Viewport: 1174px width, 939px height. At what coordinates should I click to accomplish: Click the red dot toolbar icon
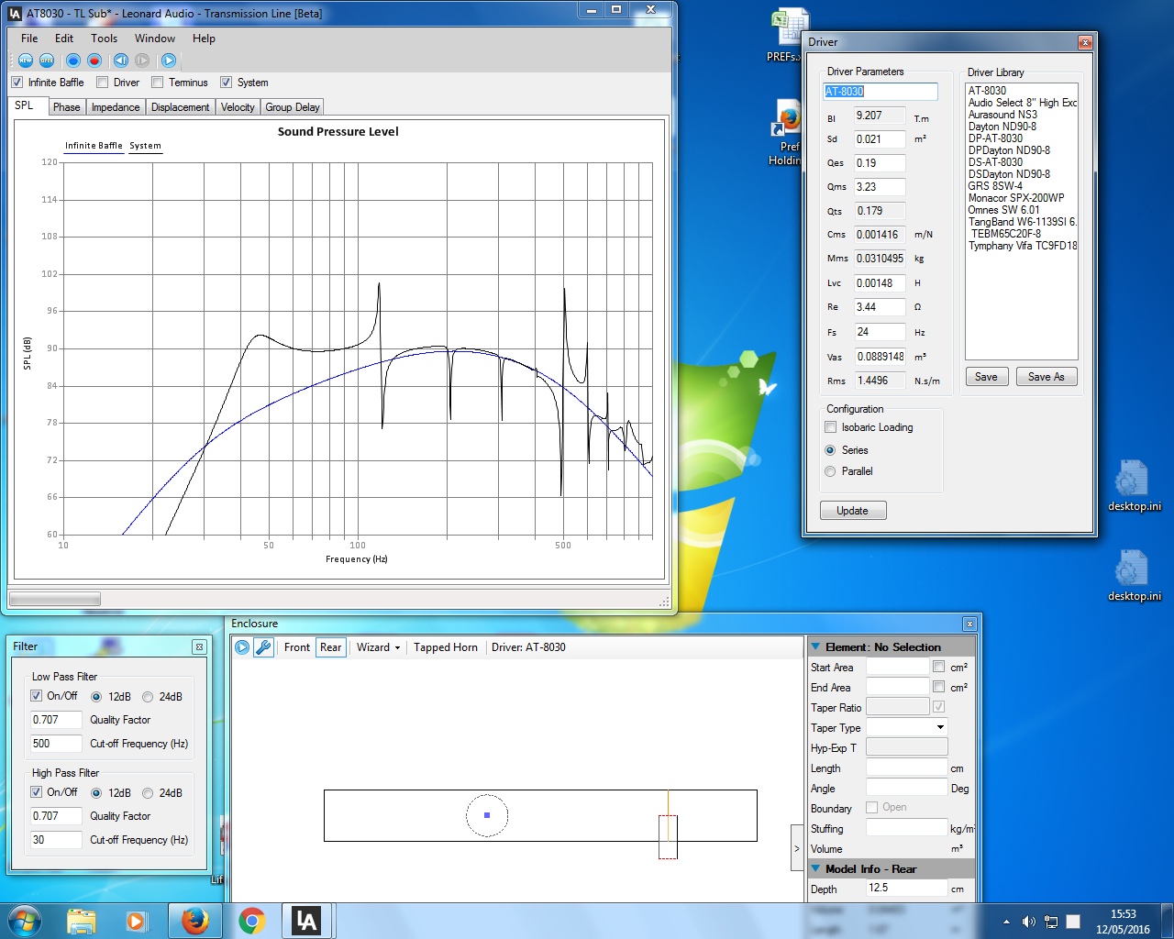(94, 61)
